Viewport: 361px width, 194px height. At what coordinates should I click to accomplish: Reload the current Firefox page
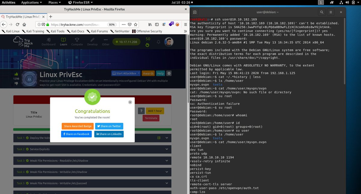pyautogui.click(x=18, y=25)
